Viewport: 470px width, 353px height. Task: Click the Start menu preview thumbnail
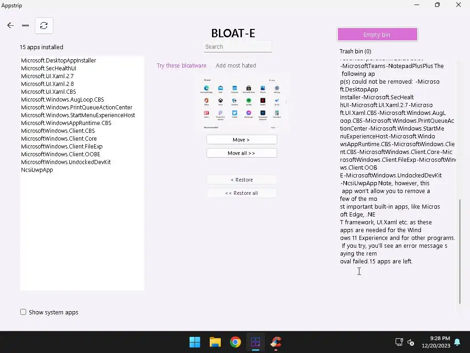click(x=241, y=103)
